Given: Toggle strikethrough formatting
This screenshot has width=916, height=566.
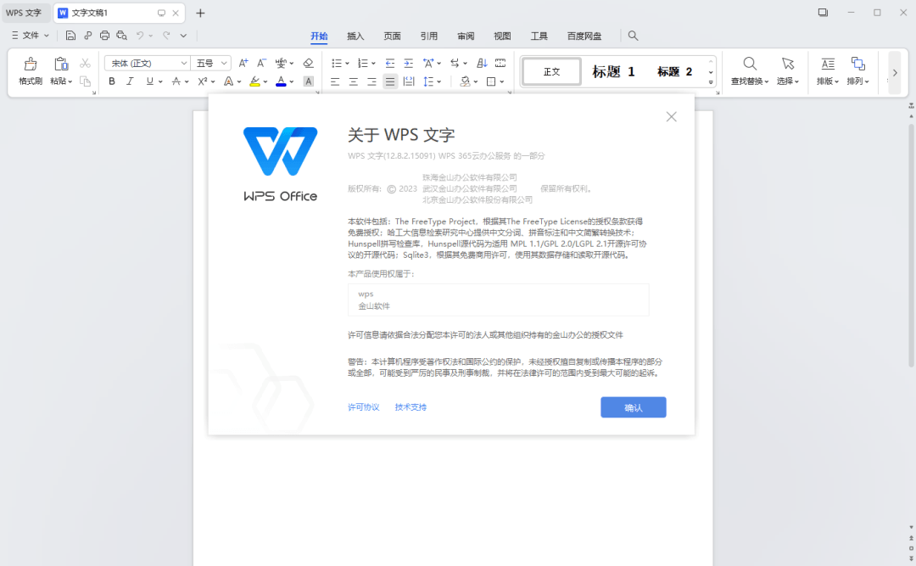Looking at the screenshot, I should (176, 81).
